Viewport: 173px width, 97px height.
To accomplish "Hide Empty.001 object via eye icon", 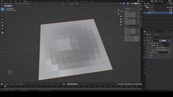I will (x=169, y=11).
